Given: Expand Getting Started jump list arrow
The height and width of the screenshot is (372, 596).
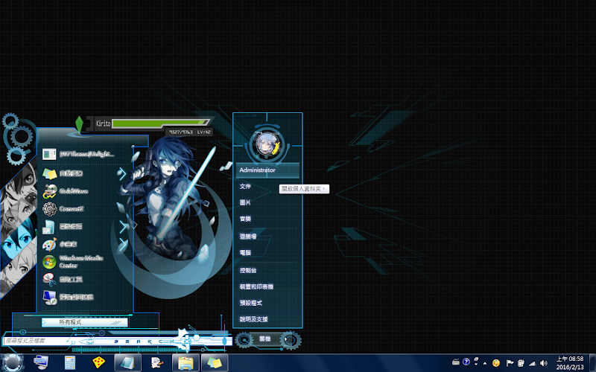Looking at the screenshot, I should point(123,227).
